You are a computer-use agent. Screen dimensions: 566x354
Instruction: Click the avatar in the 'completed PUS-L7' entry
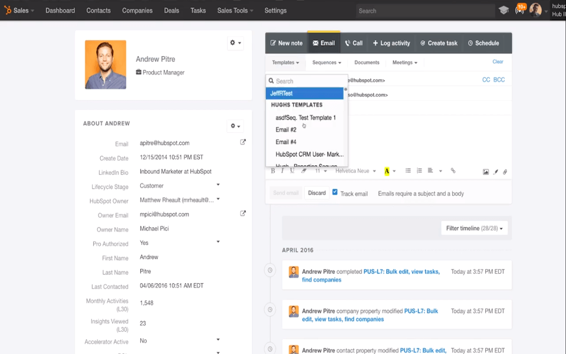tap(294, 272)
